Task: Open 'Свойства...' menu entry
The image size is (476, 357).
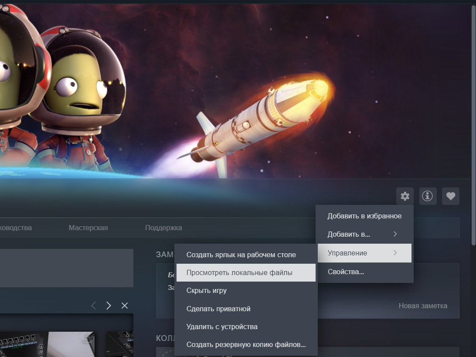Action: tap(364, 272)
